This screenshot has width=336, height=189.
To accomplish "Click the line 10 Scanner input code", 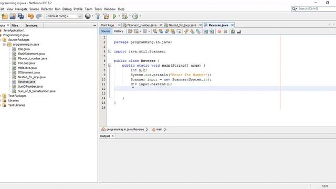I will pyautogui.click(x=171, y=79).
